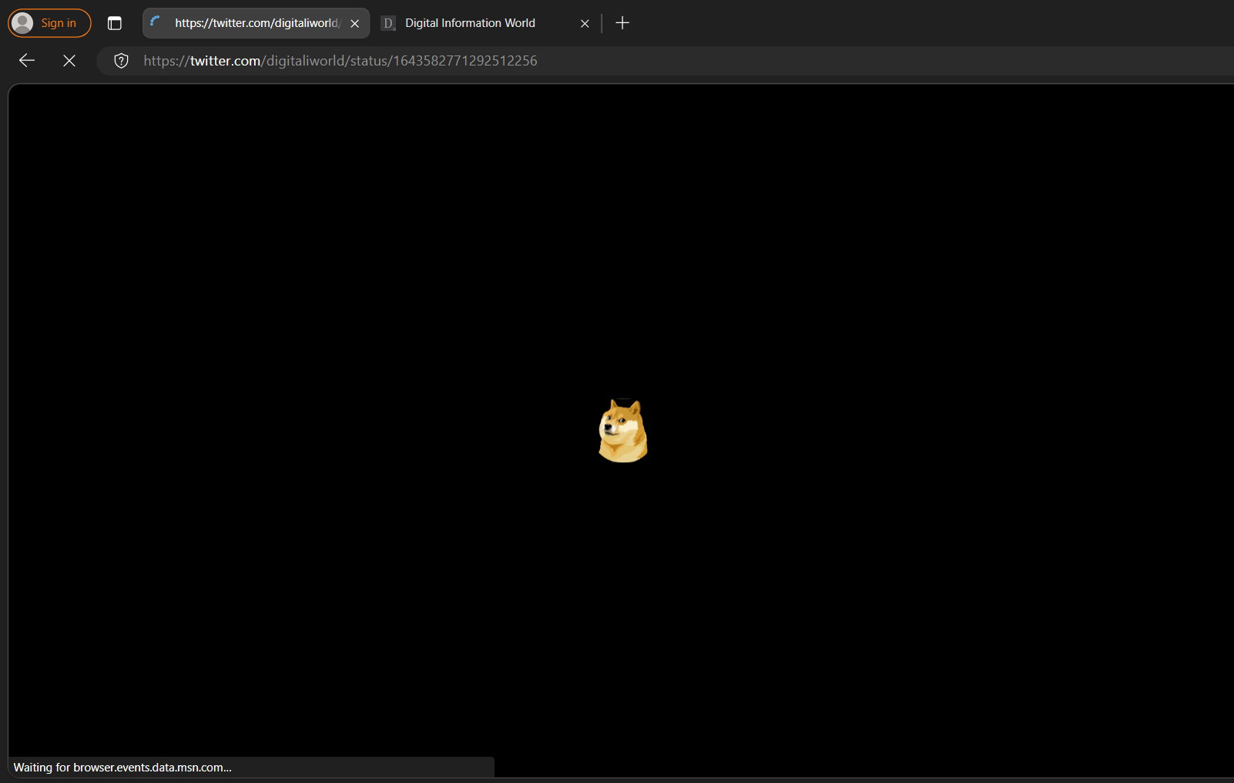Click the Digital Information World tab favicon
Screen dimensions: 1234x783
click(x=388, y=23)
